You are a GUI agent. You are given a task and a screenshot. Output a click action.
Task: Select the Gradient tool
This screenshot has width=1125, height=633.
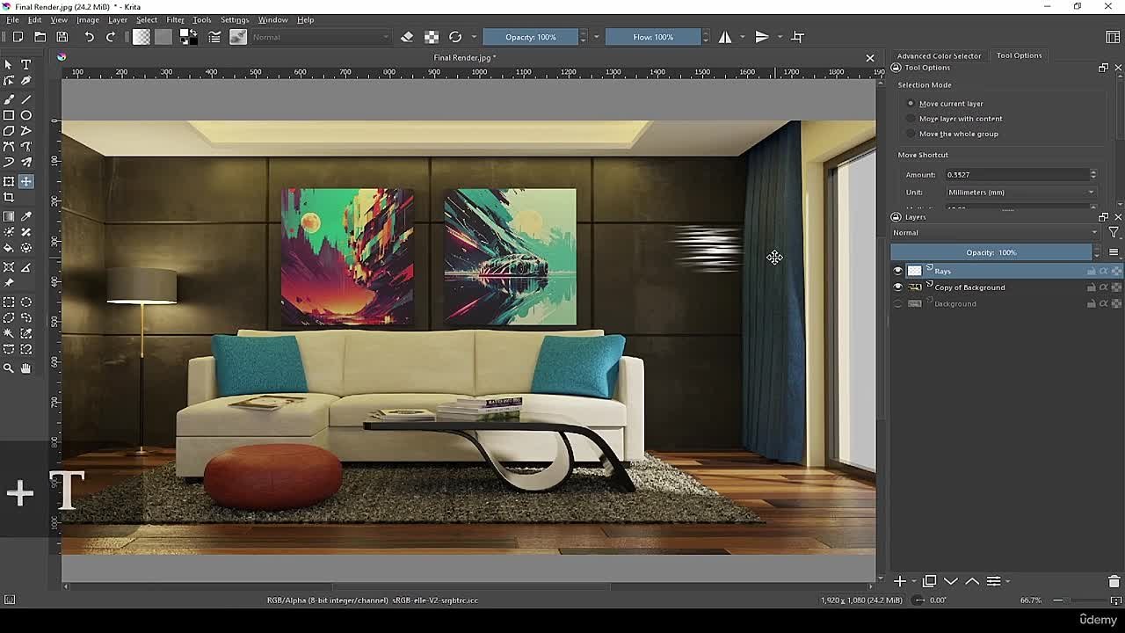[x=10, y=215]
